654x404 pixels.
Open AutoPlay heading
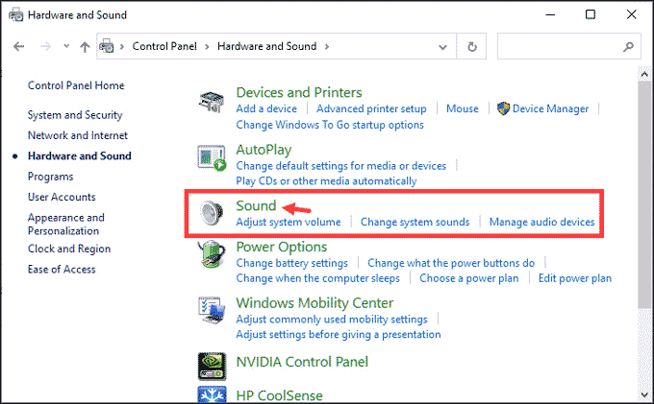pyautogui.click(x=264, y=150)
